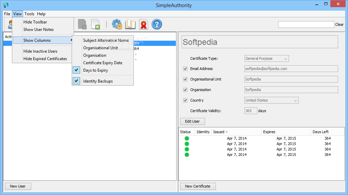
Task: Enable Certificate Expiry Date column
Action: 103,63
